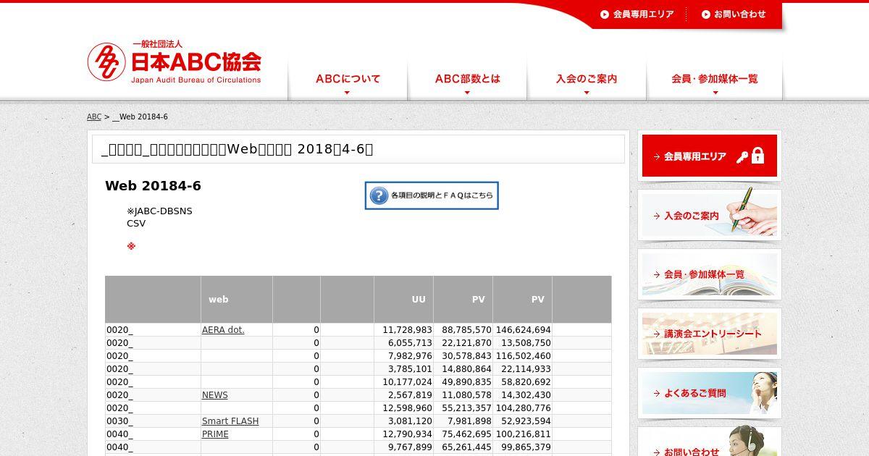Click the circle arrow icon beside top 会員専用エリア
This screenshot has width=869, height=456.
tap(605, 14)
